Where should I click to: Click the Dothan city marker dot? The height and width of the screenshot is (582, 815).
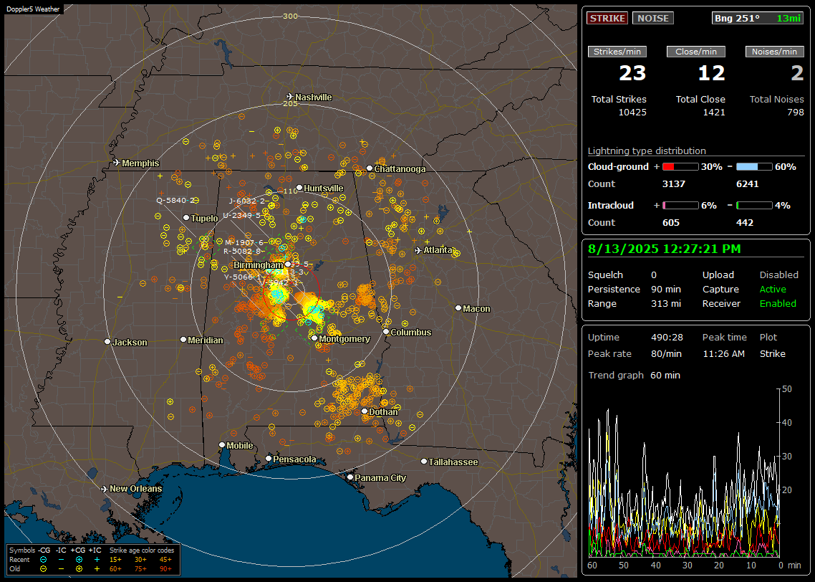tap(365, 411)
